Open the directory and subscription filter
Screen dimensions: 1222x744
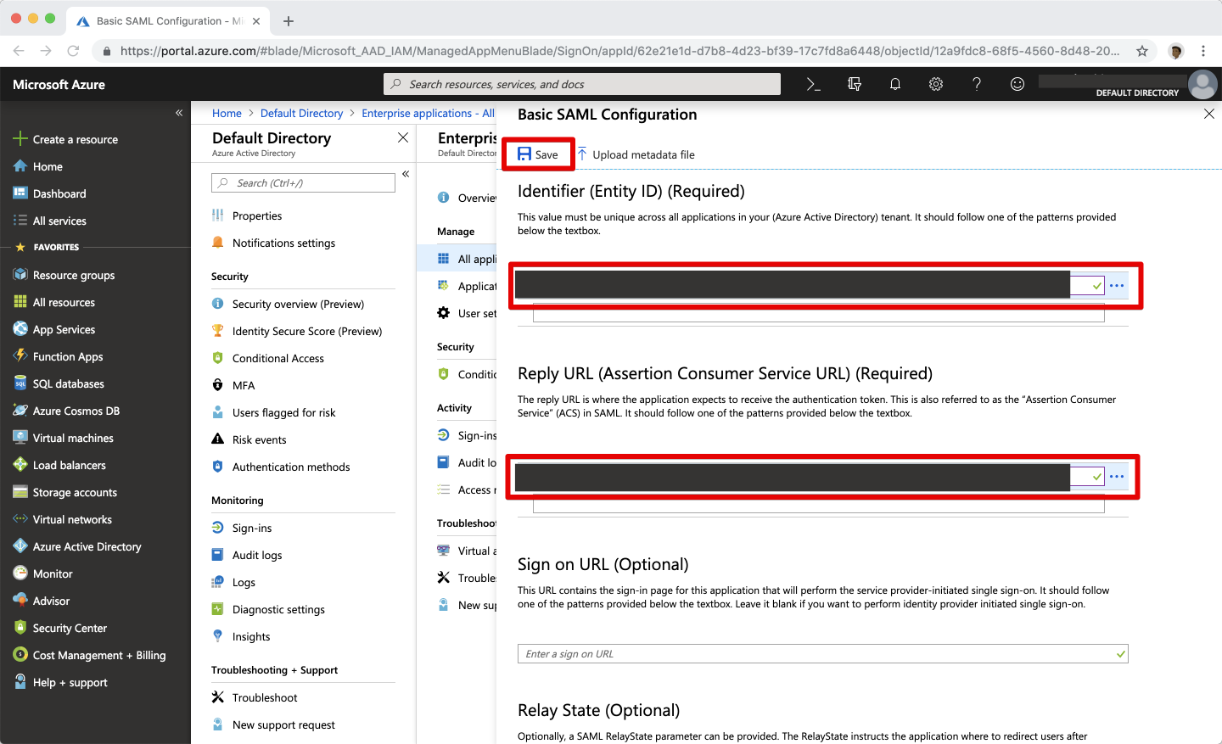854,84
